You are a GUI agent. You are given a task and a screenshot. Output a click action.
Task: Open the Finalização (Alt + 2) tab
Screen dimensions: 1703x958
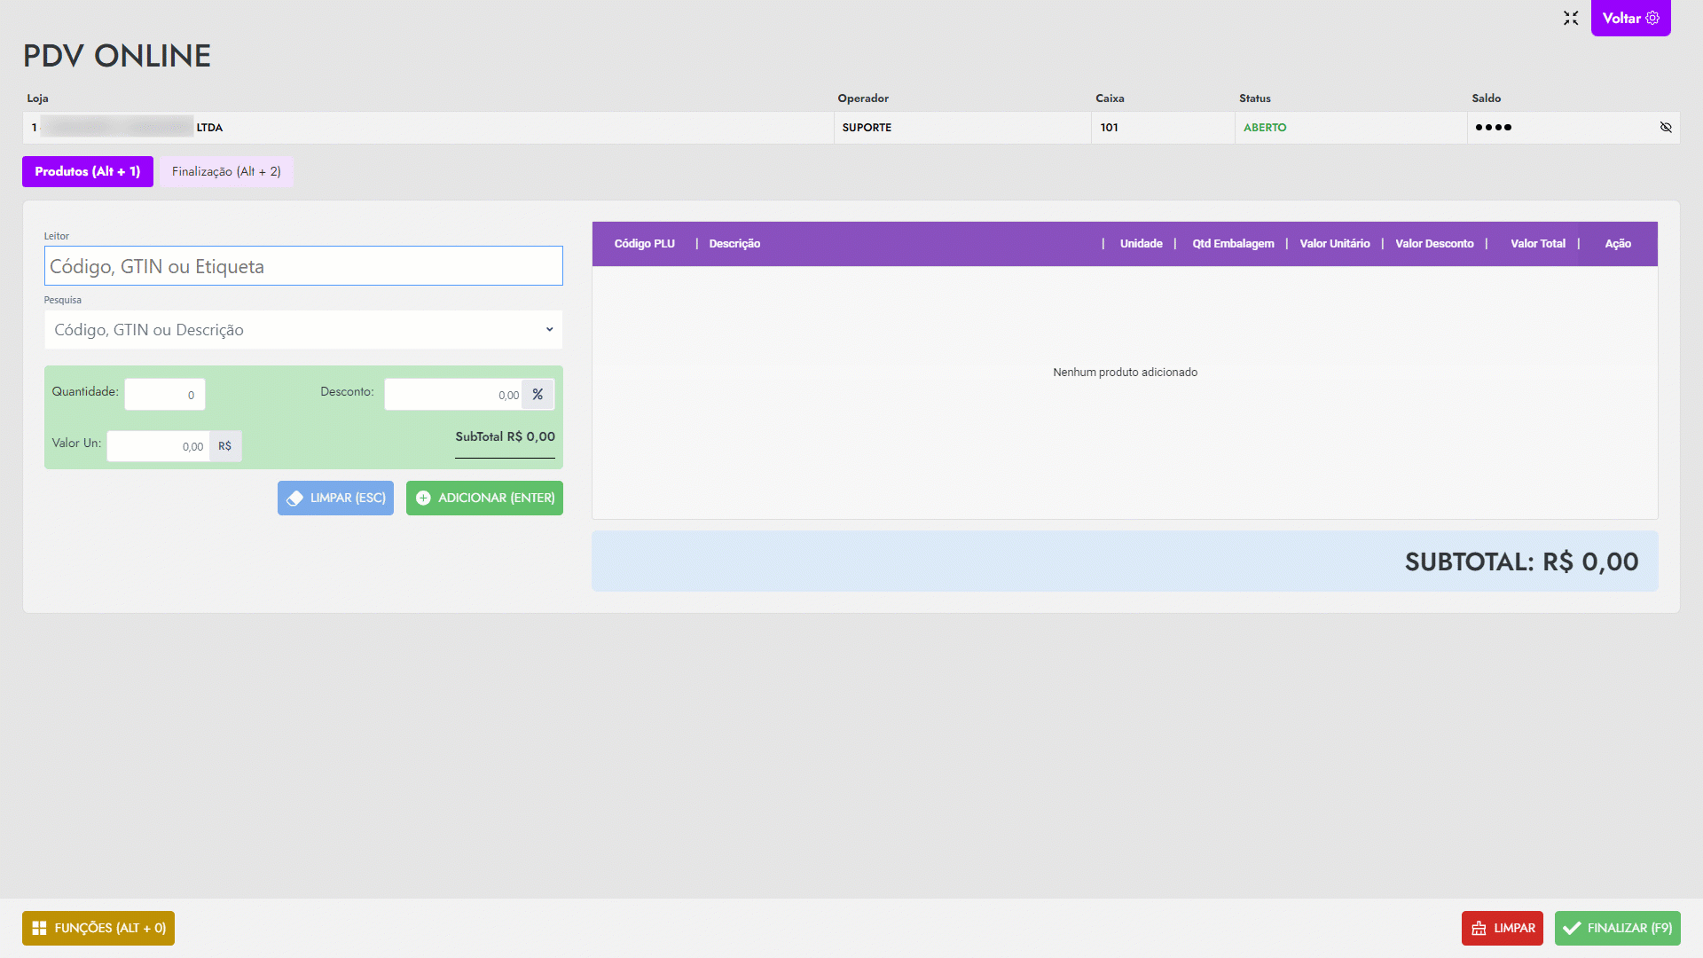pyautogui.click(x=226, y=171)
